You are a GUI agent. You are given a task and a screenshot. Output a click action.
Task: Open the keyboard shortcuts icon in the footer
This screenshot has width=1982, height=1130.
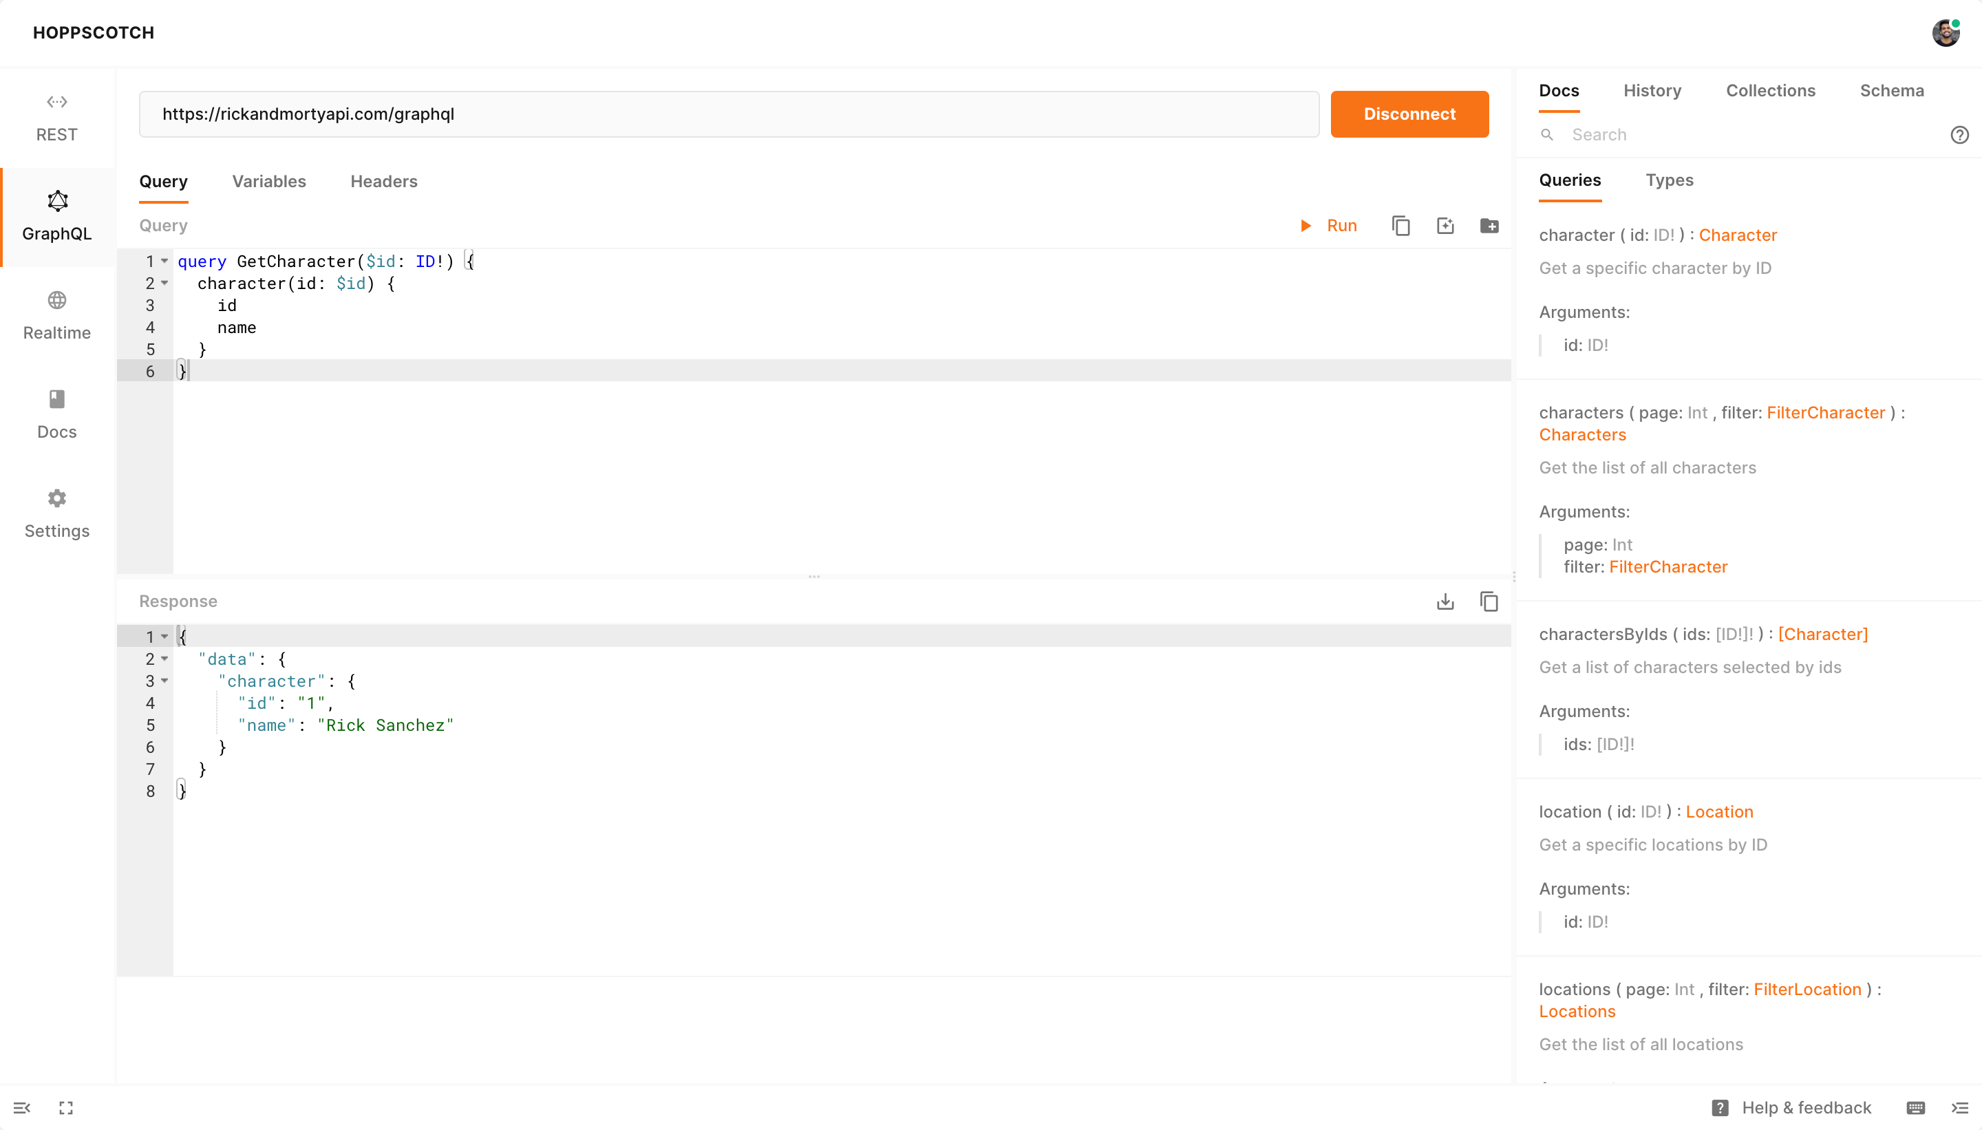click(x=1915, y=1107)
